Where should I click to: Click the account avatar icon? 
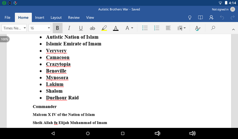tap(232, 9)
